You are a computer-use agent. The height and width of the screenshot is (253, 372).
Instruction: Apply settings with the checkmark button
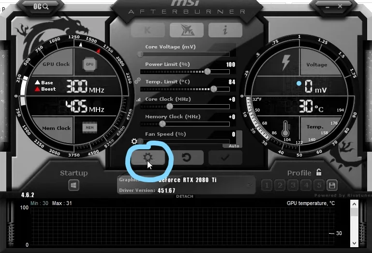tap(225, 158)
